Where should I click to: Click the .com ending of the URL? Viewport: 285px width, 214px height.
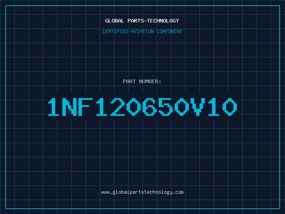click(178, 192)
